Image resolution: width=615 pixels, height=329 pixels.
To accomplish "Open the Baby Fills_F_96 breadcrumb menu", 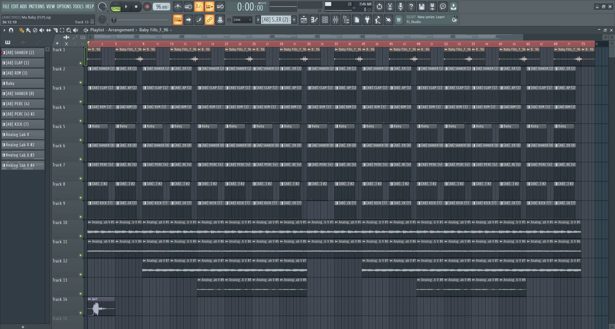I will point(154,30).
